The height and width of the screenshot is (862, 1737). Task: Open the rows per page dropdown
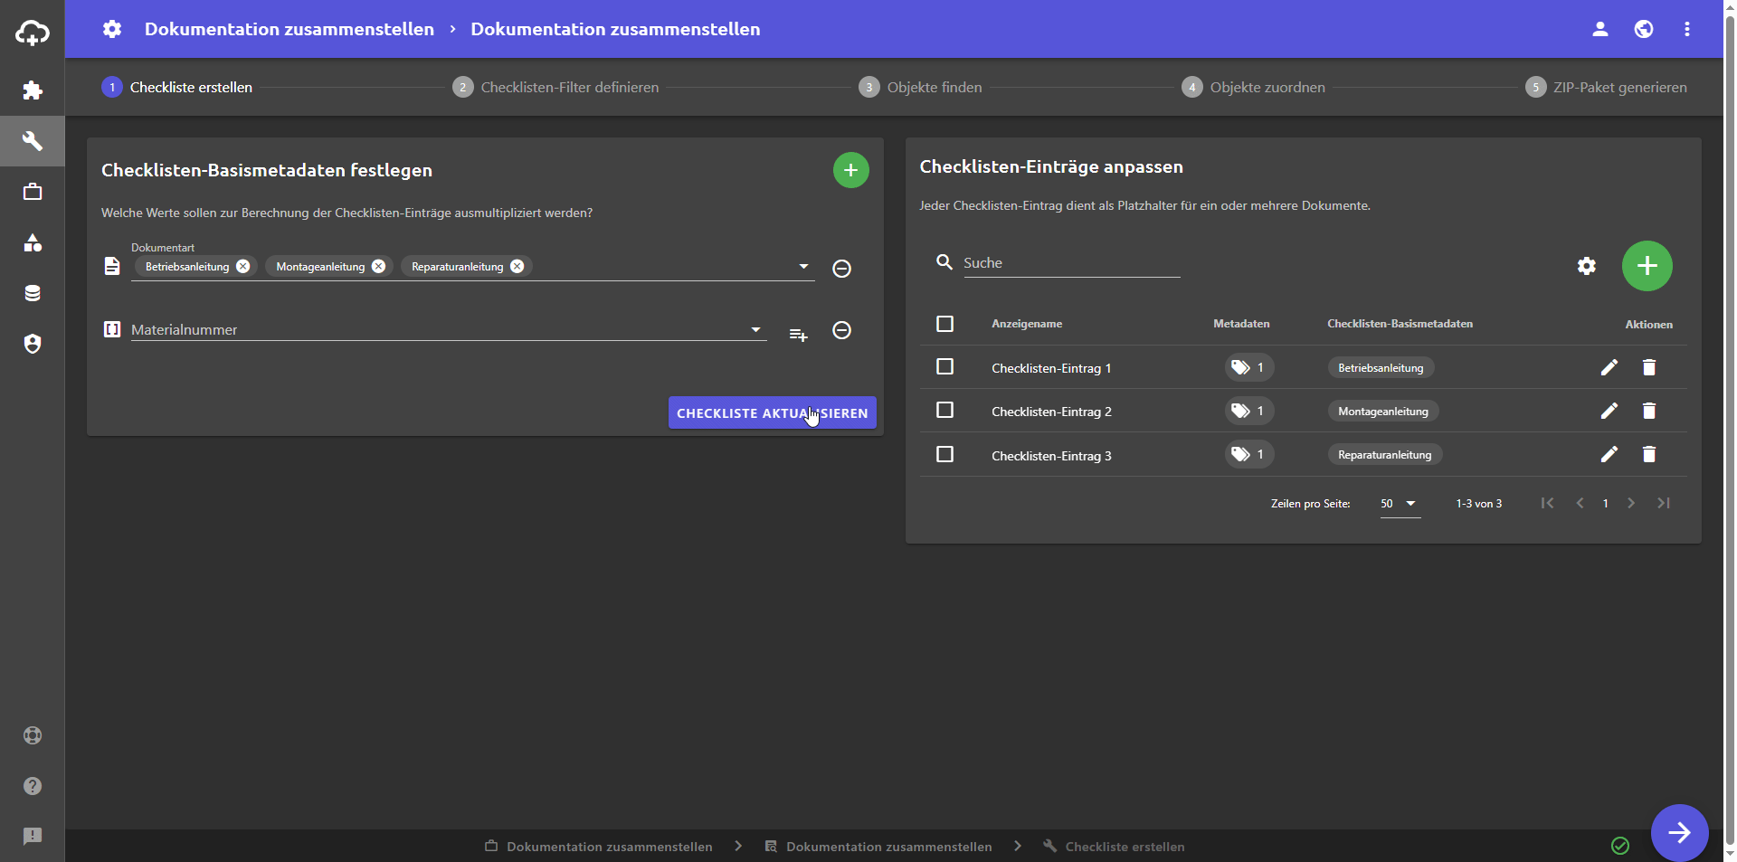1399,504
